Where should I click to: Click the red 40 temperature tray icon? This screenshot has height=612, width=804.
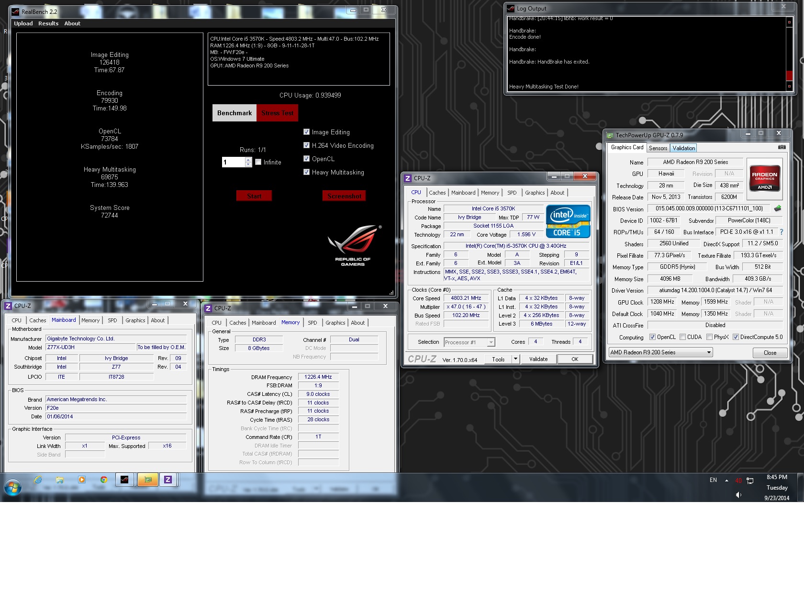(x=738, y=481)
